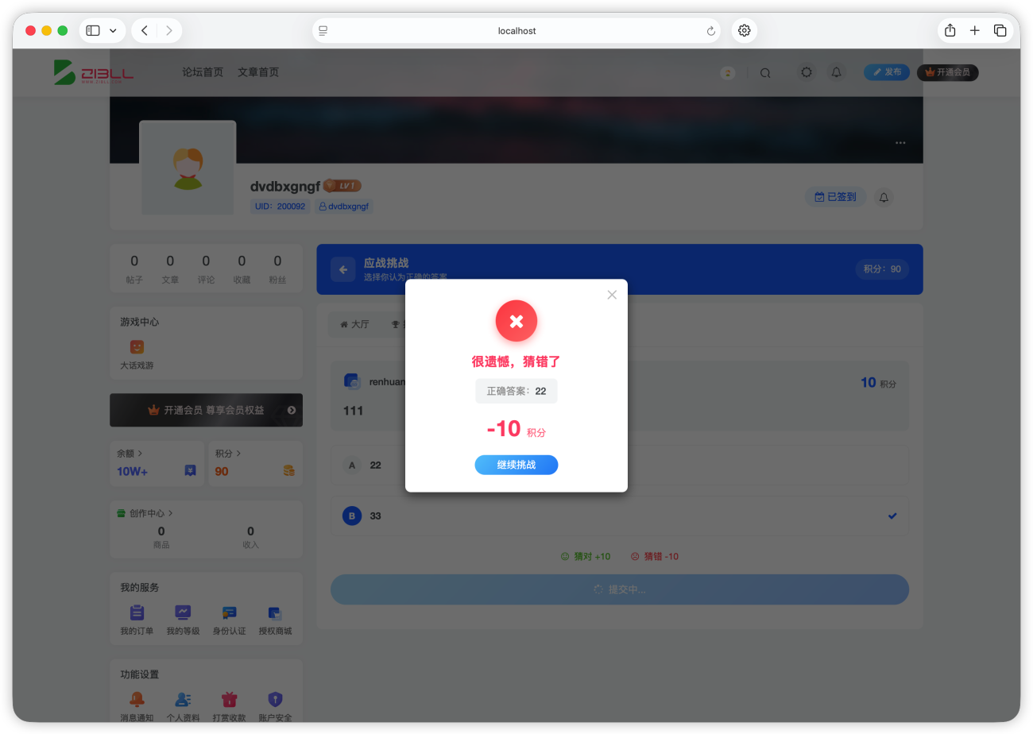Open the search icon in top navigation
Screen dimensions: 1033x734
point(765,73)
